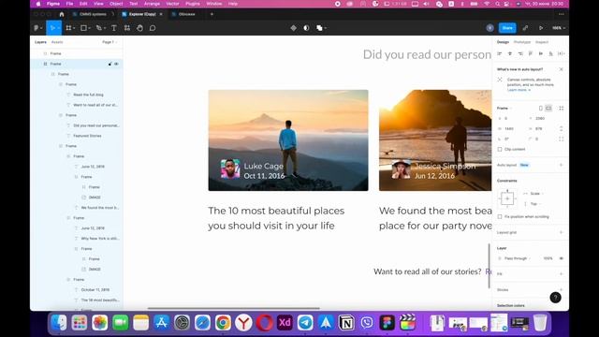Switch to the Assets tab
Viewport: 599px width, 337px height.
(x=57, y=42)
